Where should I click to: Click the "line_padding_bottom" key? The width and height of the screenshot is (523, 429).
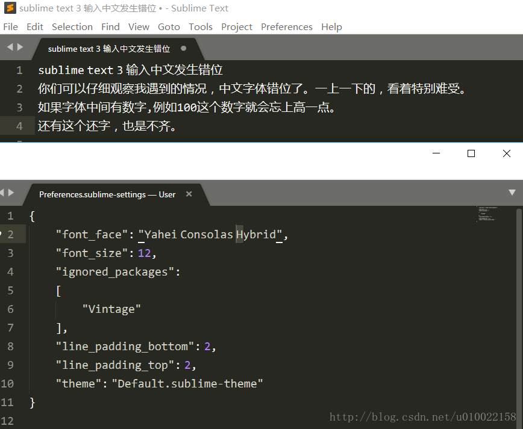(x=125, y=347)
